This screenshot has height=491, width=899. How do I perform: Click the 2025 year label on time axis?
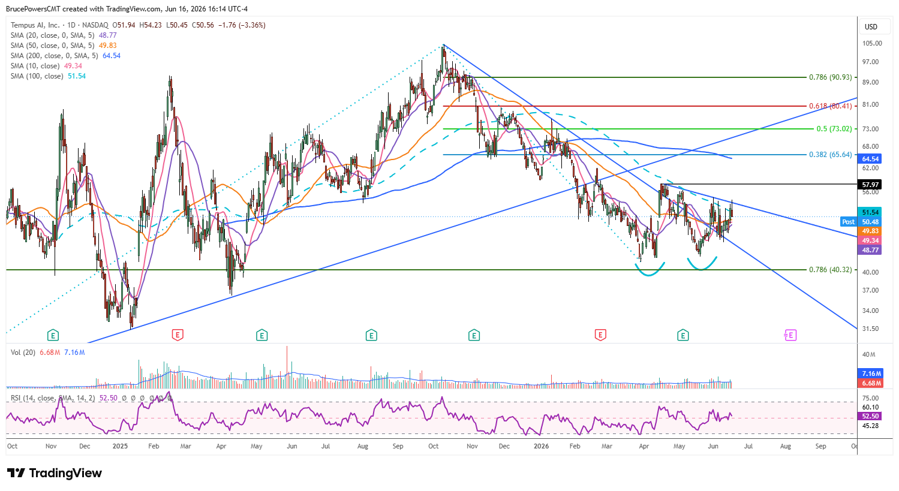tap(120, 446)
